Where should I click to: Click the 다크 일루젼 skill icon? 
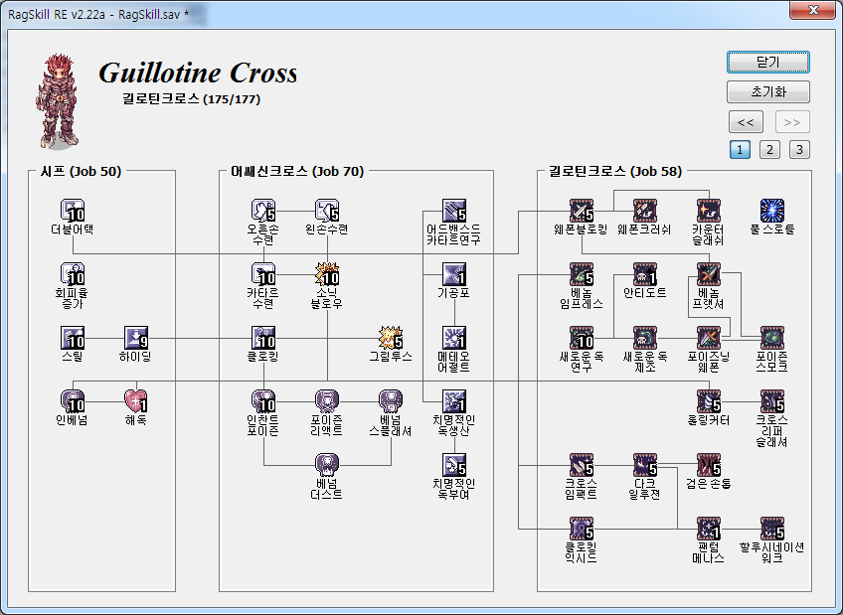[x=645, y=465]
